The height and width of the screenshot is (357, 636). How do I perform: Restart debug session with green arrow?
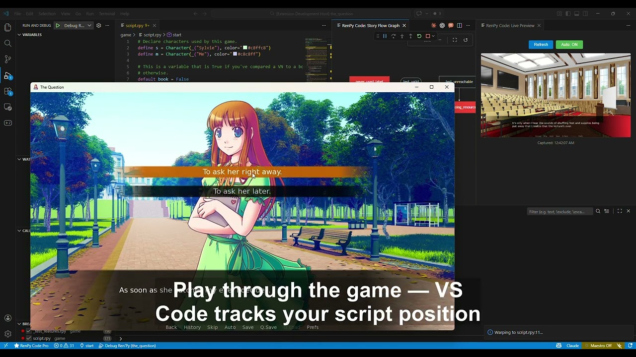(x=419, y=36)
